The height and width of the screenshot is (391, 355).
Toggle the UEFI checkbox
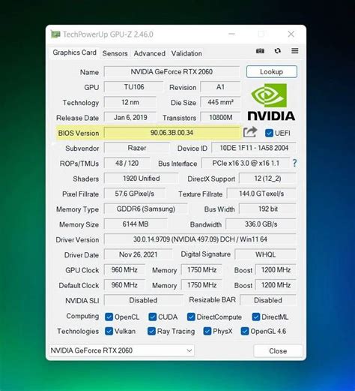point(269,133)
